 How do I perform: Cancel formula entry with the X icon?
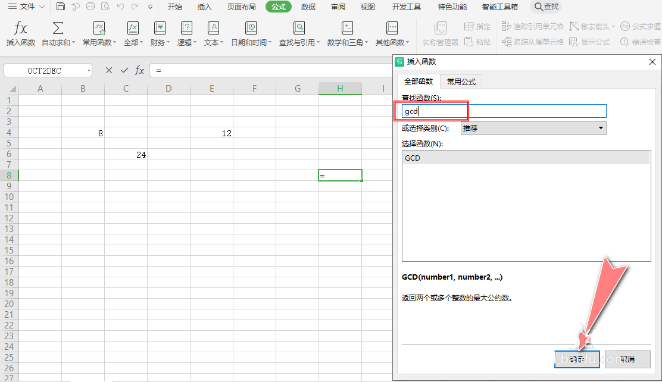[109, 70]
